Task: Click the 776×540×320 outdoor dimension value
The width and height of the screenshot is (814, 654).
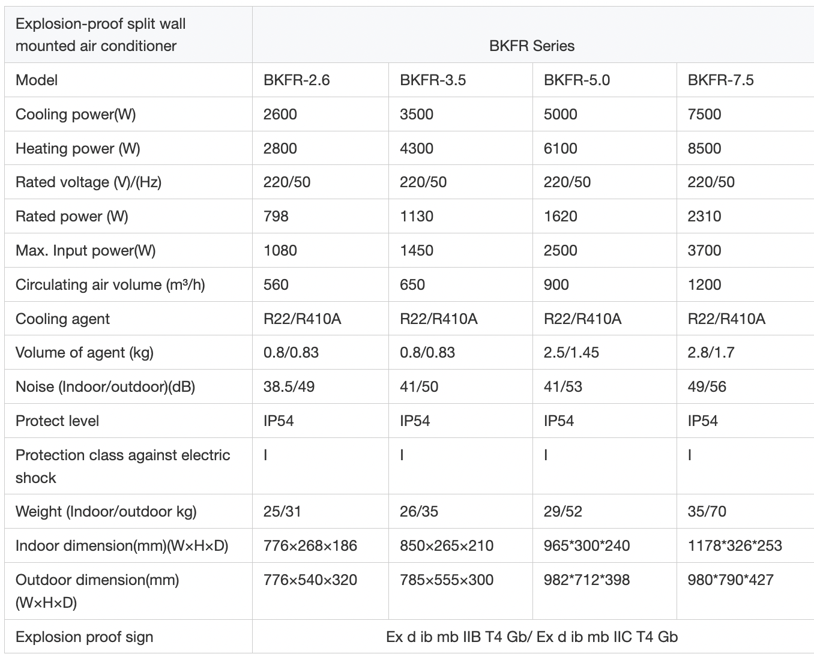Action: (310, 580)
